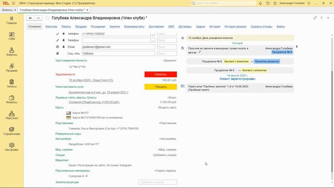Open debt link 19 октября 2020 Вода Evian
The image size is (334, 188).
point(91,80)
